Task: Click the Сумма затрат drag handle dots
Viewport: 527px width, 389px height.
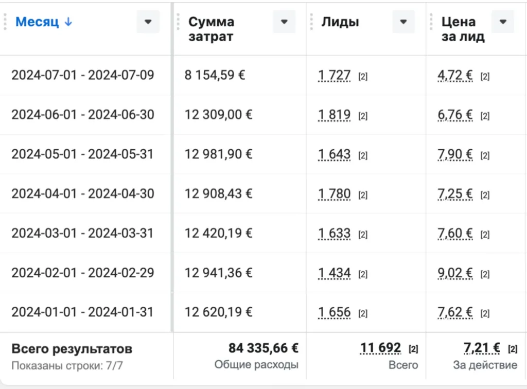Action: (178, 22)
